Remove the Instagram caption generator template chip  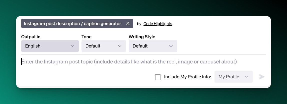tap(128, 24)
